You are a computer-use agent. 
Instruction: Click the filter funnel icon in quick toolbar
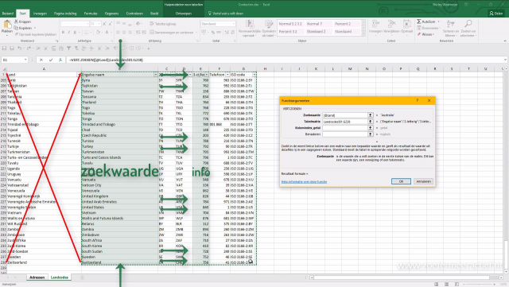(x=69, y=48)
